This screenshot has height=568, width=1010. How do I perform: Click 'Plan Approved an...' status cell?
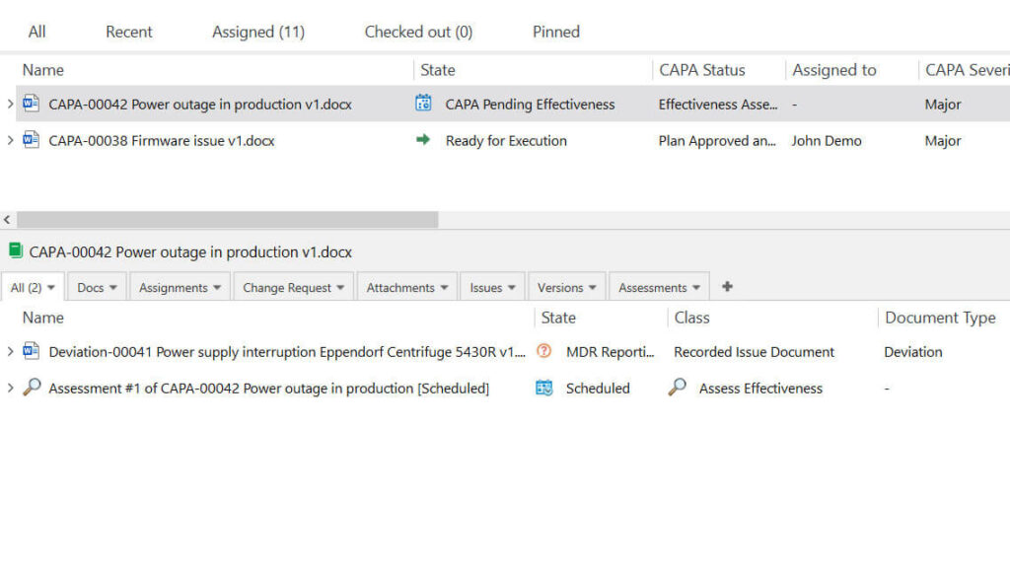point(717,141)
